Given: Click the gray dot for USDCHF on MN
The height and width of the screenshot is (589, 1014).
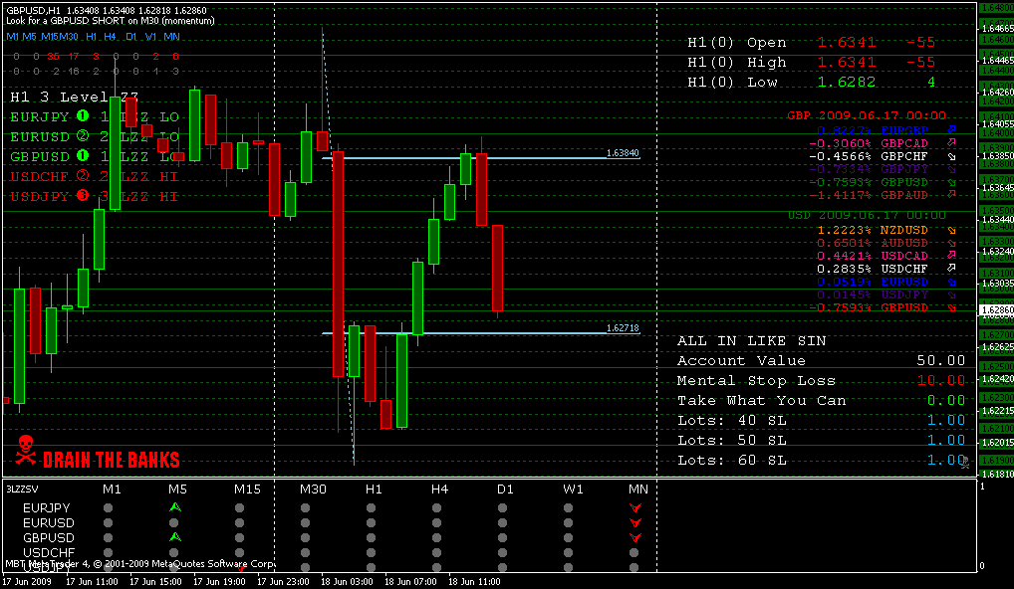Looking at the screenshot, I should [x=634, y=553].
